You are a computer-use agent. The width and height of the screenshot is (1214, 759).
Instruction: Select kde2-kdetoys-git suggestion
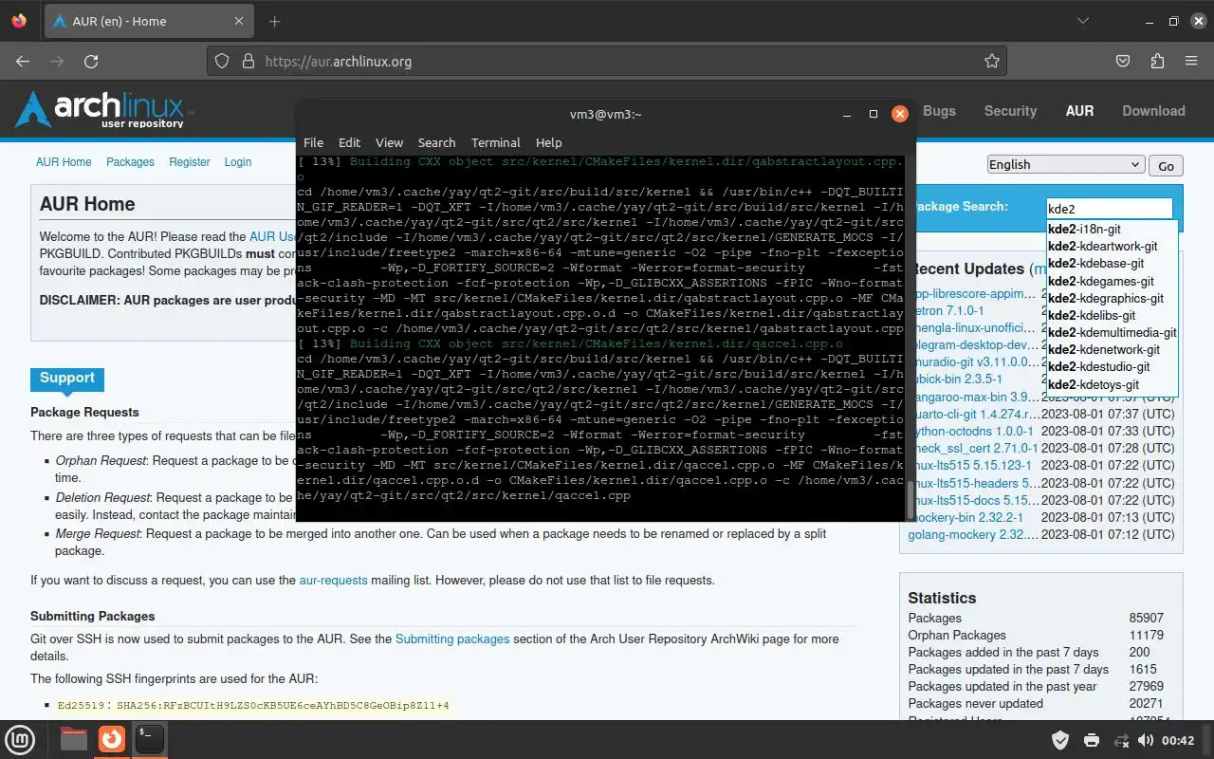[x=1112, y=385]
